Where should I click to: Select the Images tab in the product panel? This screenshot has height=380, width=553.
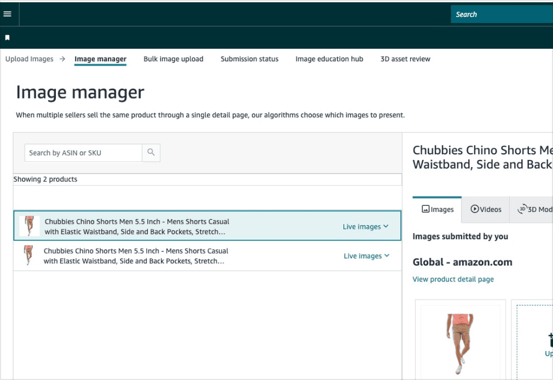click(x=437, y=209)
